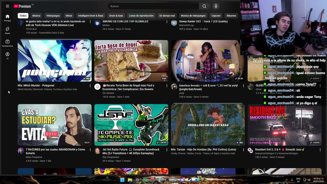Image resolution: width=327 pixels, height=184 pixels.
Task: Open Discord from the taskbar
Action: click(182, 180)
